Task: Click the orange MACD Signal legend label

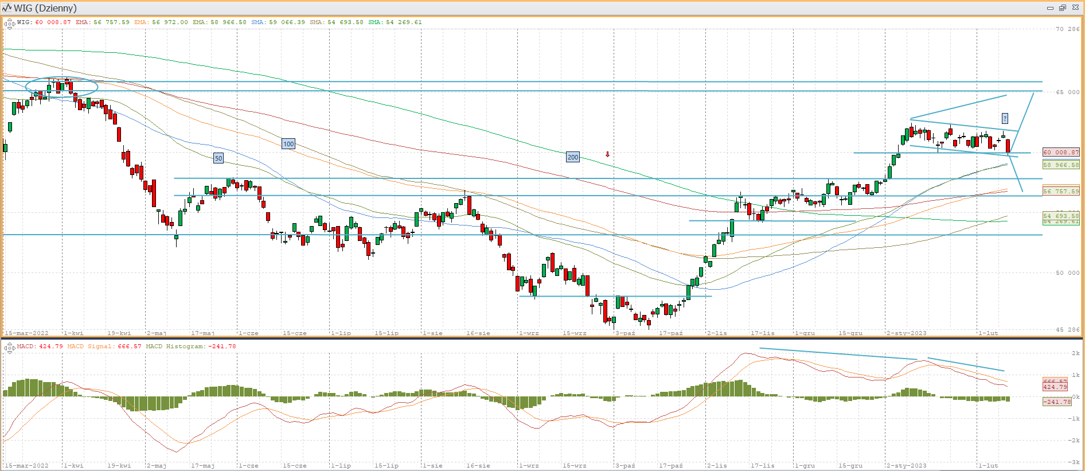Action: (x=104, y=347)
